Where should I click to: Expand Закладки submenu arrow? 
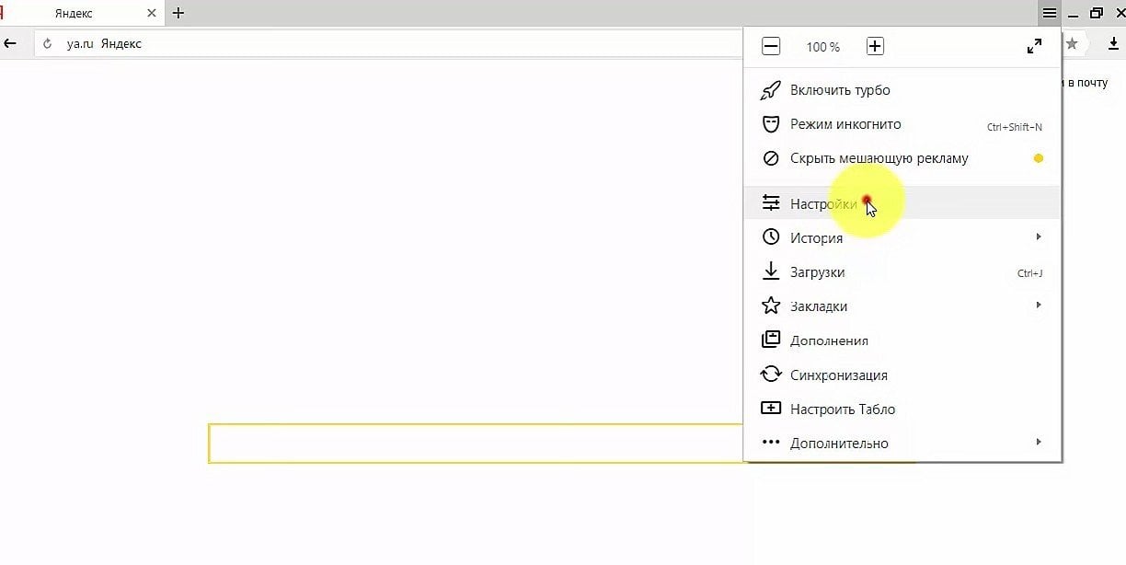coord(1039,306)
